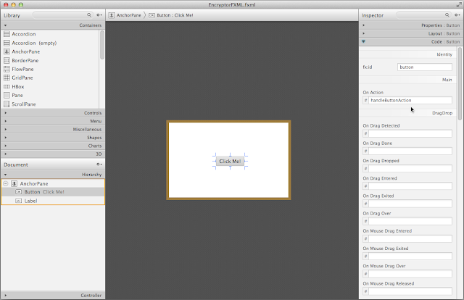Select the HBox container icon
This screenshot has height=300, width=464.
tap(7, 86)
